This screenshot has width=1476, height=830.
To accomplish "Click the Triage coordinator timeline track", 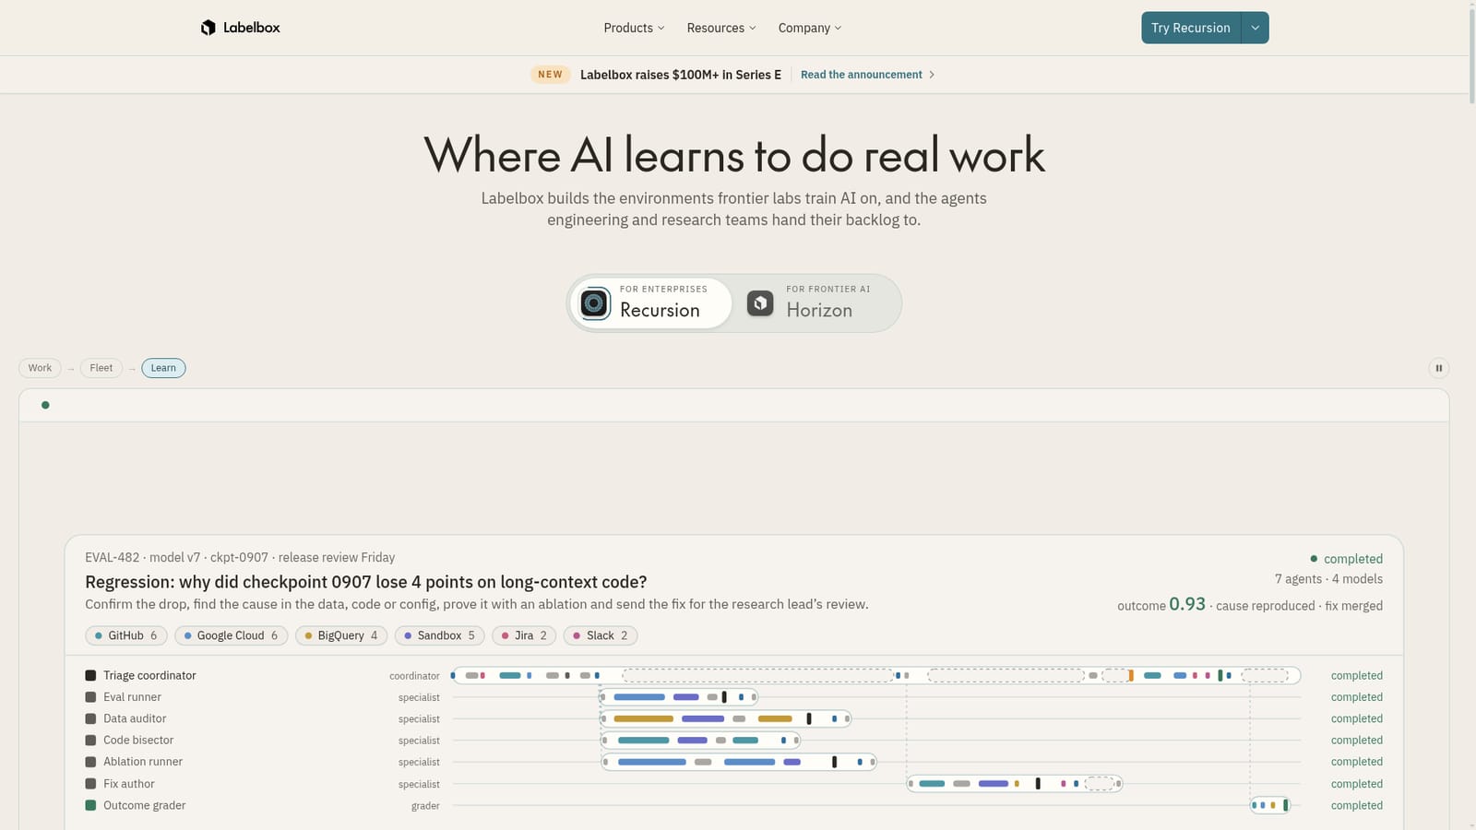I will point(876,675).
